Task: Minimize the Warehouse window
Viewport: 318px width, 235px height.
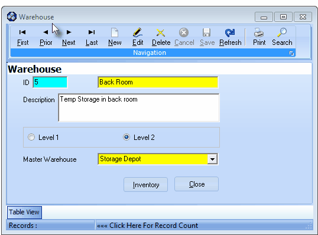Action: (264, 17)
